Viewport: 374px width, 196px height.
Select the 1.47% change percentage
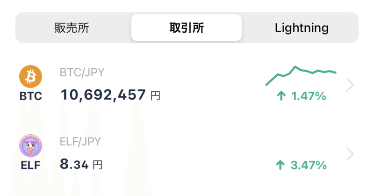[x=309, y=96]
